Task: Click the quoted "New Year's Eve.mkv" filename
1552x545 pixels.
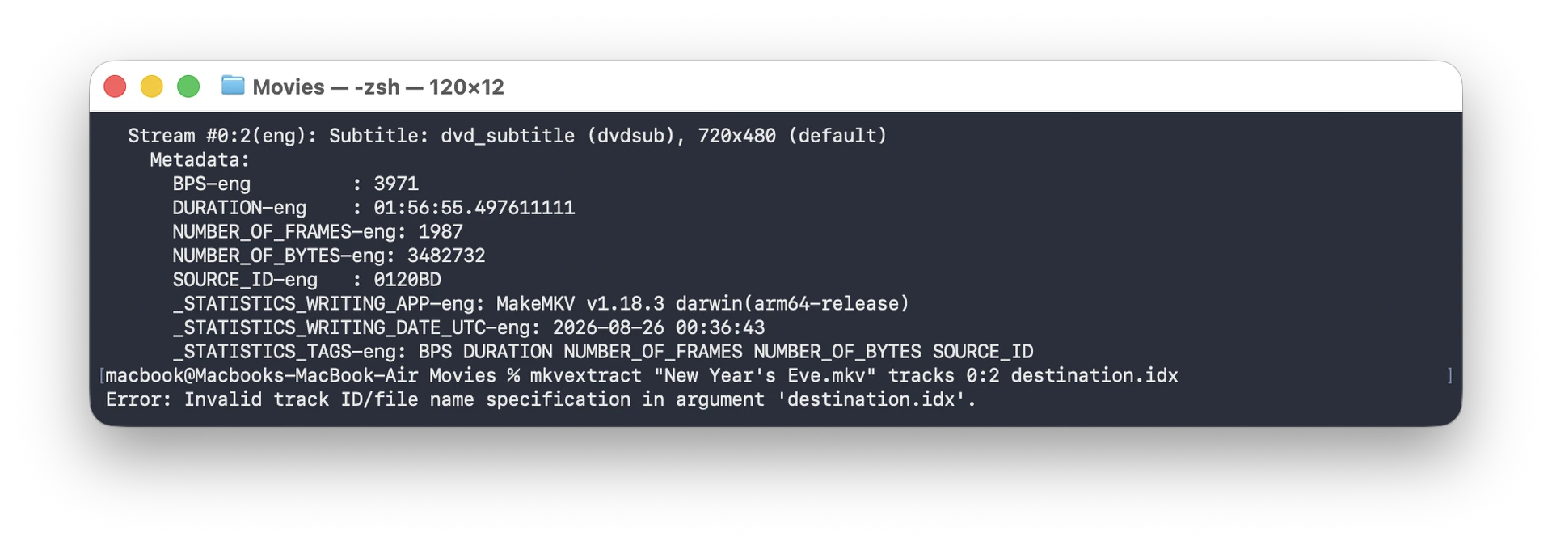Action: (x=765, y=375)
